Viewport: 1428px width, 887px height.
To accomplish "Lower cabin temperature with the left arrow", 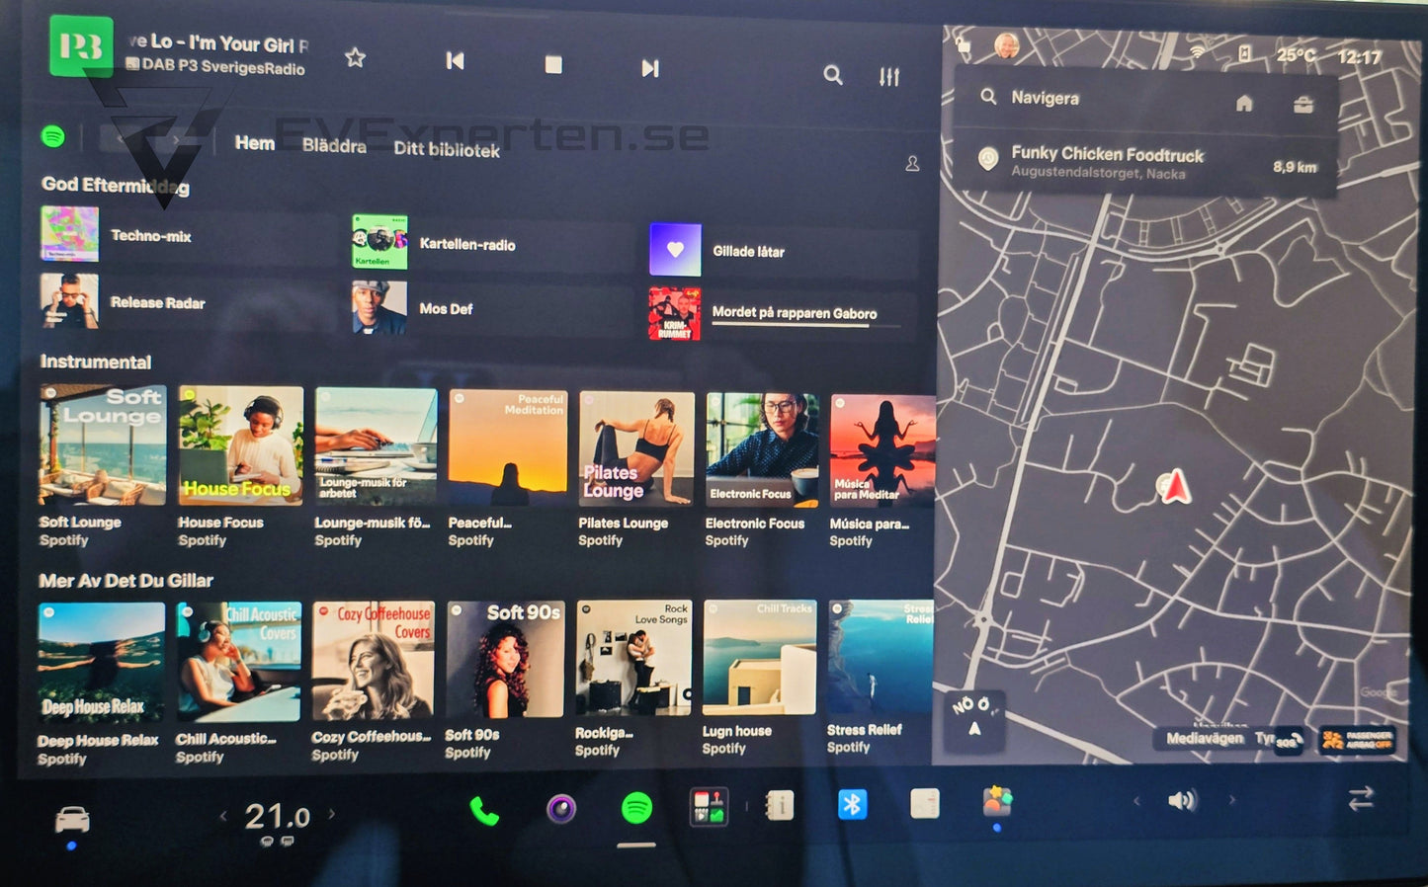I will (x=223, y=815).
